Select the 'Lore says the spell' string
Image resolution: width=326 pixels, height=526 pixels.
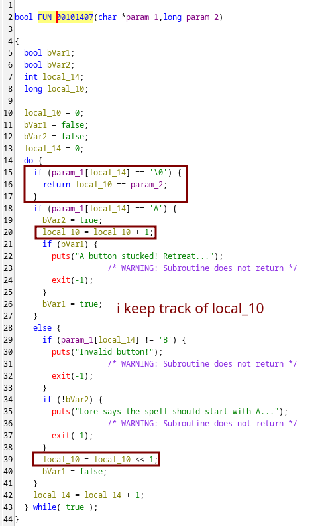[177, 412]
